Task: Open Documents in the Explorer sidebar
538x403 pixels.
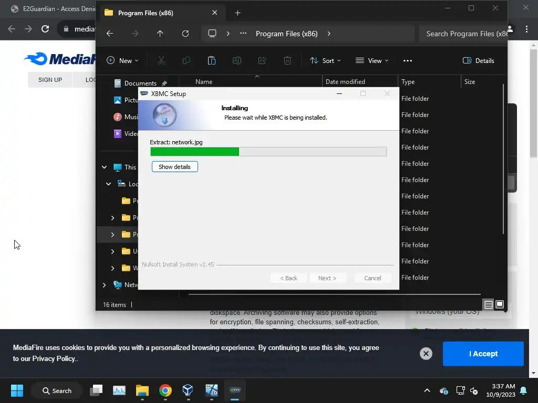Action: (x=140, y=83)
